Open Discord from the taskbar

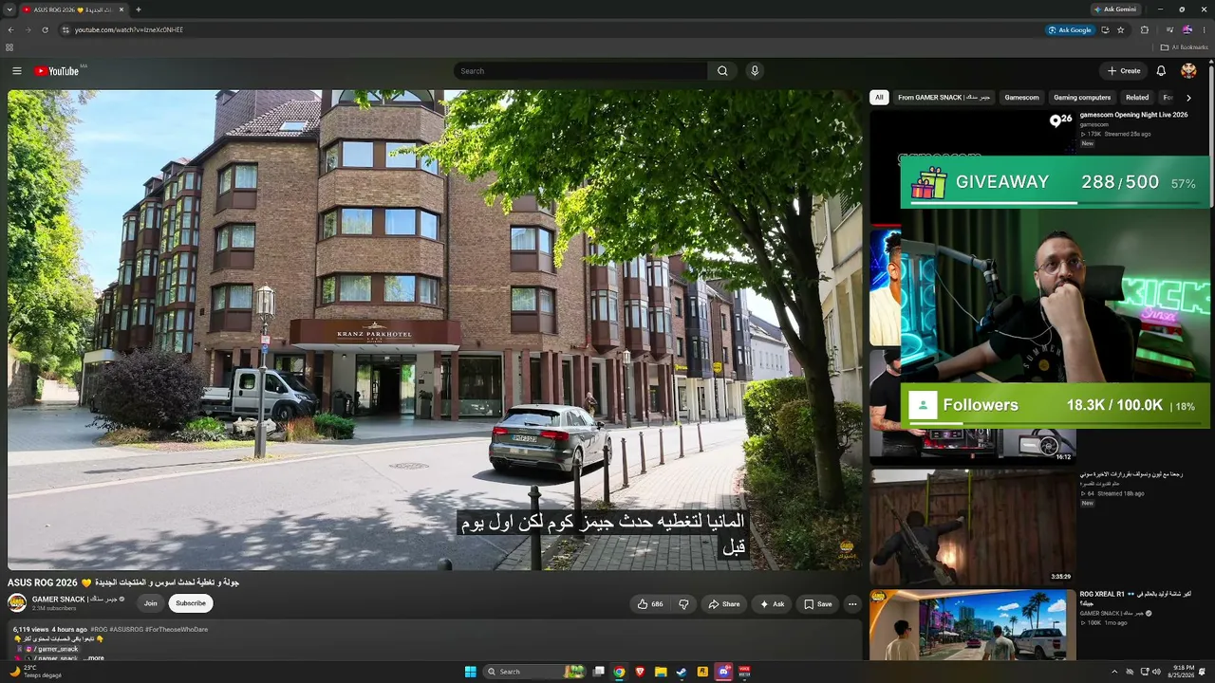click(723, 672)
